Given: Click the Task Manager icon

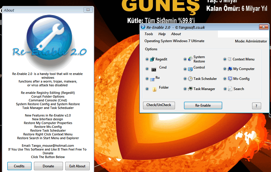Looking at the screenshot, I should point(190,89).
